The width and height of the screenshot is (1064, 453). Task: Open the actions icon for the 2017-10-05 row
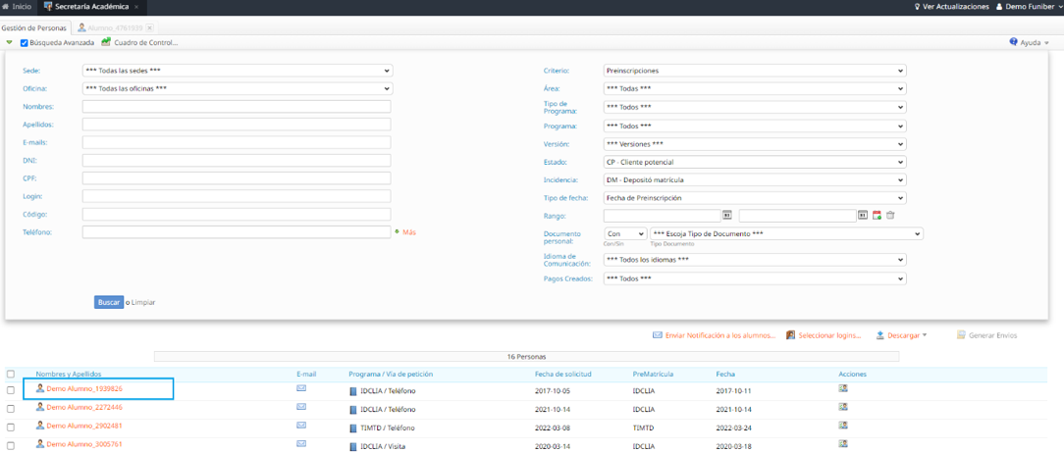click(x=843, y=389)
